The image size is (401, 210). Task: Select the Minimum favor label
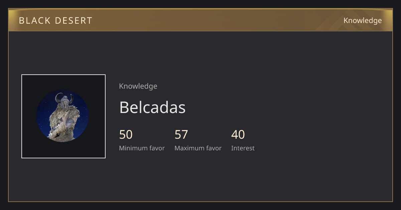[x=142, y=148]
